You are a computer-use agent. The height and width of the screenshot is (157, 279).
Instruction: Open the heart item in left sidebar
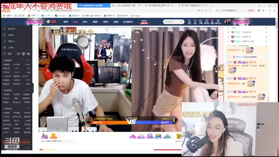[x=9, y=29]
